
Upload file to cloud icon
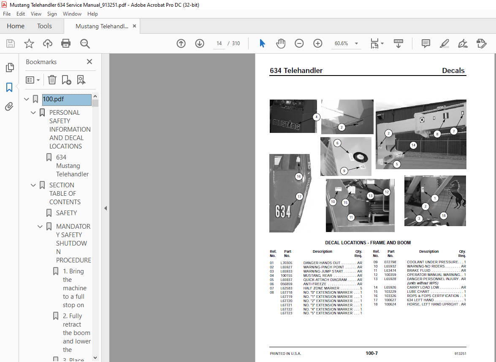click(x=47, y=43)
